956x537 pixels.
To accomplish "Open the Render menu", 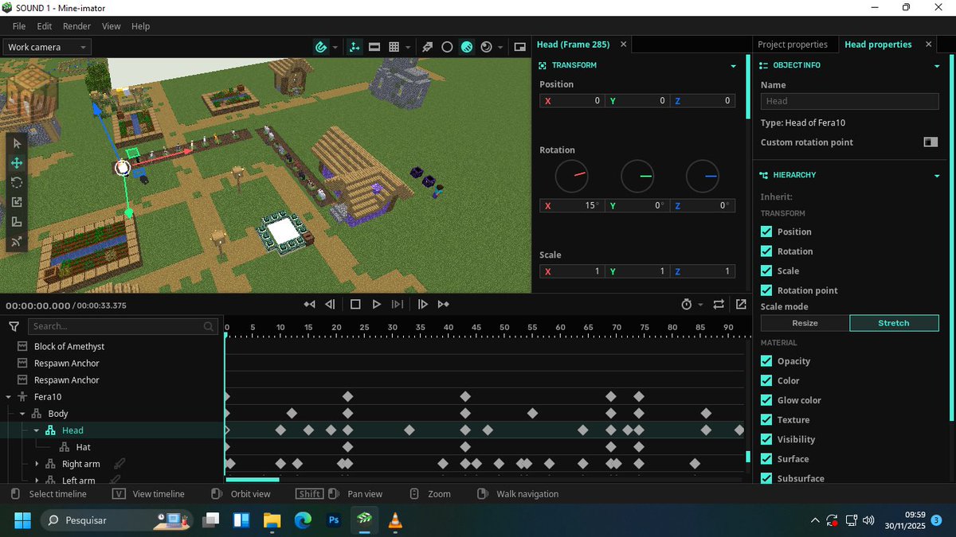I will (76, 25).
